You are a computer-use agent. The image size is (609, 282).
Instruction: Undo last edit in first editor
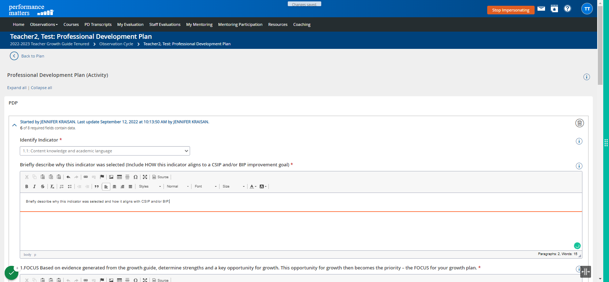(x=68, y=177)
